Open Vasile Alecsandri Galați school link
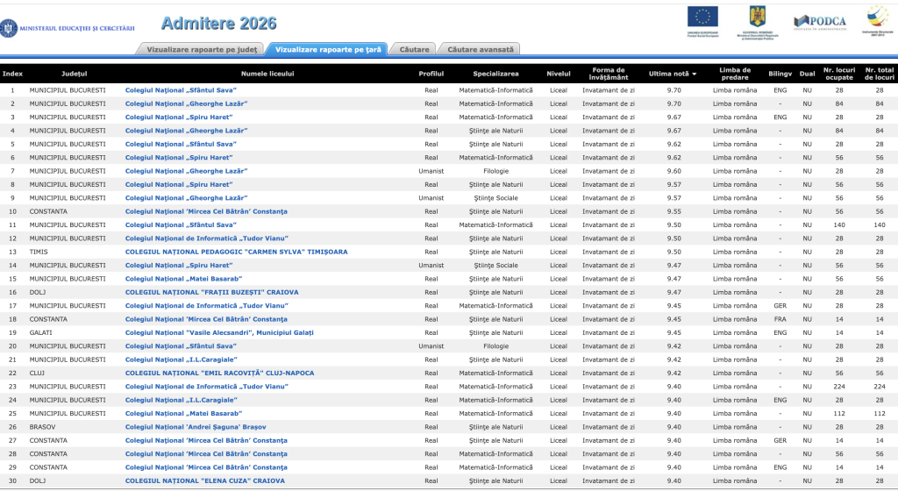 click(x=219, y=332)
